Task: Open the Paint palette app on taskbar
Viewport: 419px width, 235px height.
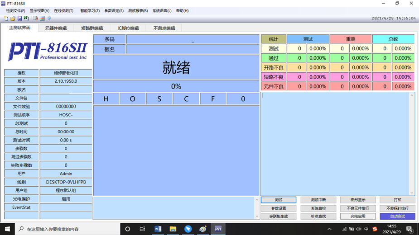Action: (x=203, y=229)
